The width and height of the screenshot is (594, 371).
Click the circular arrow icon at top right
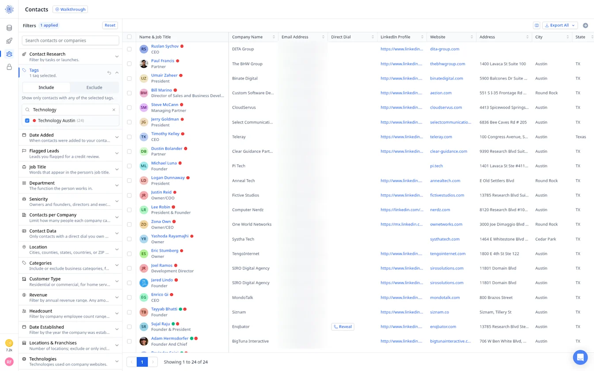click(586, 25)
